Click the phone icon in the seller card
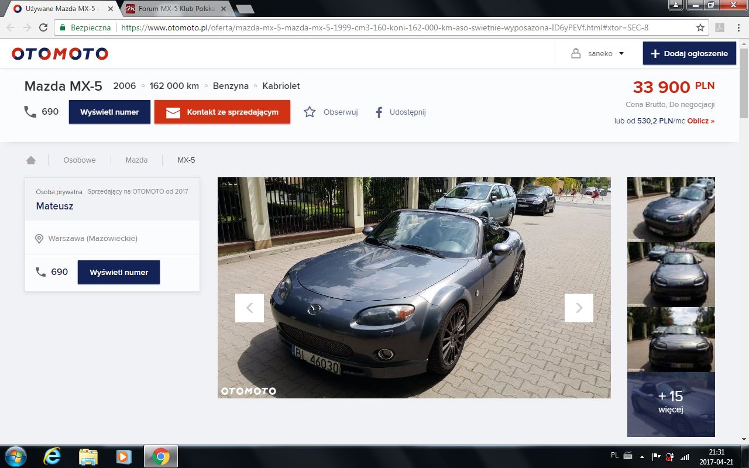749x468 pixels. point(41,272)
